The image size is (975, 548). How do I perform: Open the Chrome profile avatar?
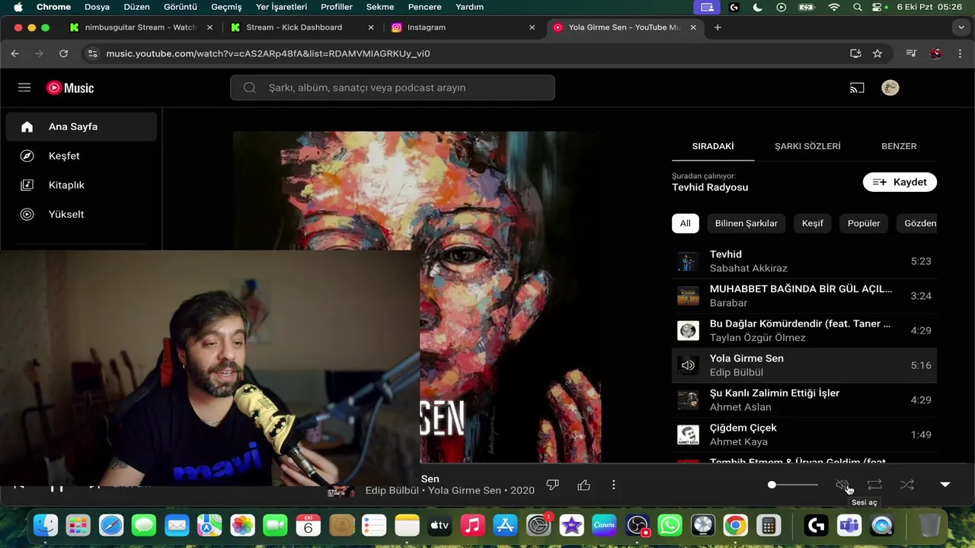tap(935, 53)
